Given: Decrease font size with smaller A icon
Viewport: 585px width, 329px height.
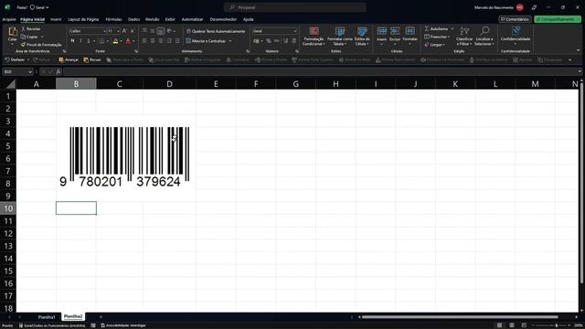Looking at the screenshot, I should tap(132, 31).
